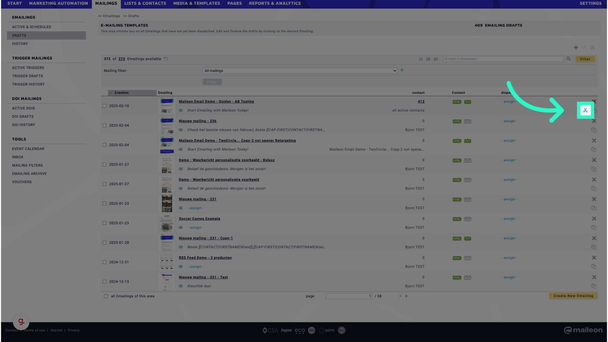Delete the TwoCircle Copy-2 not opener Retargeting draft

pyautogui.click(x=594, y=141)
